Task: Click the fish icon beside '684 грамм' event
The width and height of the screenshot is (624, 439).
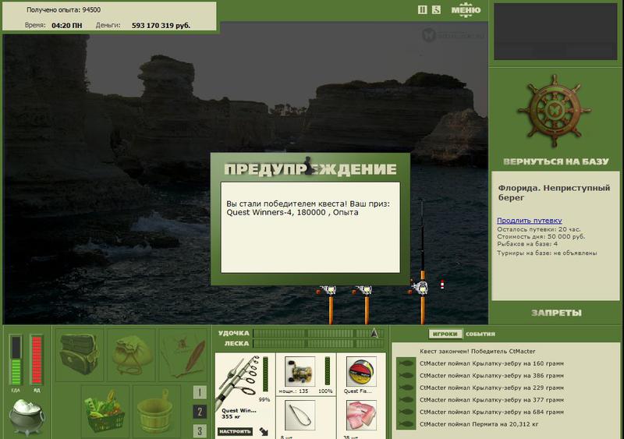Action: [406, 412]
